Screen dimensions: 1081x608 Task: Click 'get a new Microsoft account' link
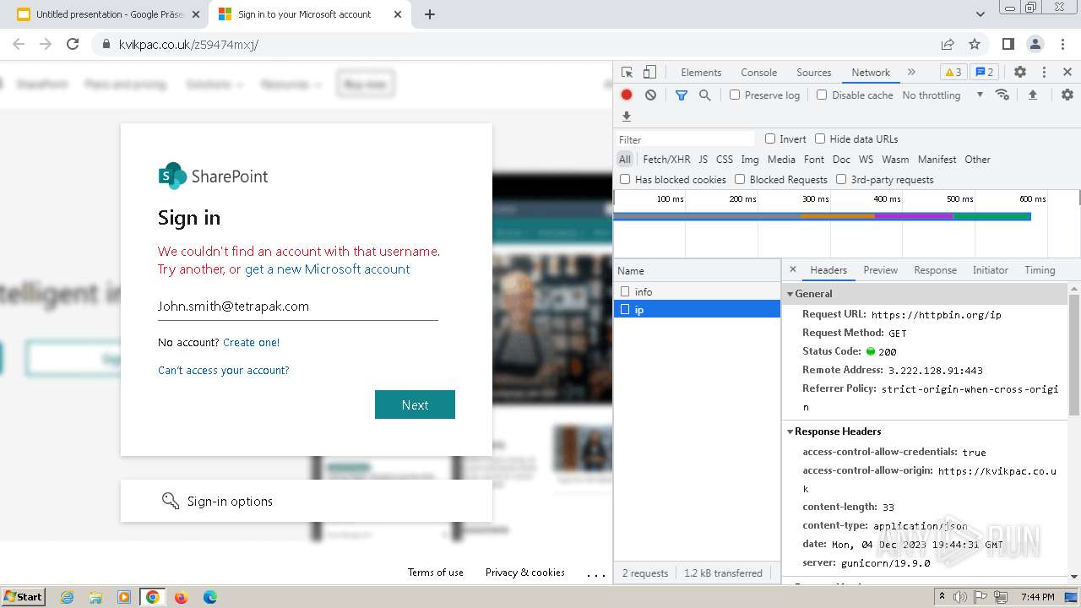pyautogui.click(x=327, y=269)
